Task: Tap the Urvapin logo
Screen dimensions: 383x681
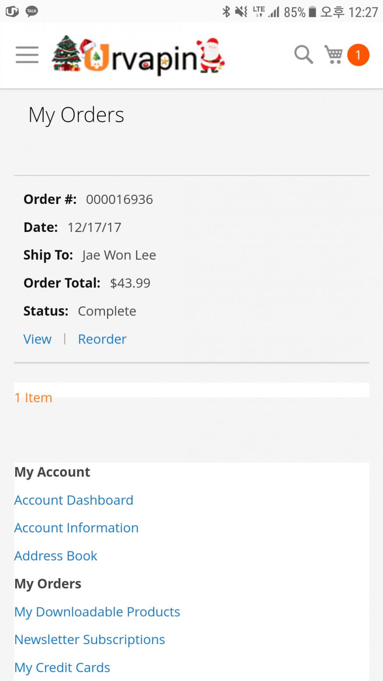Action: coord(138,56)
